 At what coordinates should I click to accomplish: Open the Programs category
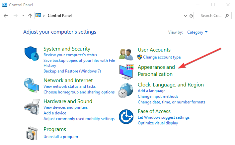pyautogui.click(x=55, y=129)
